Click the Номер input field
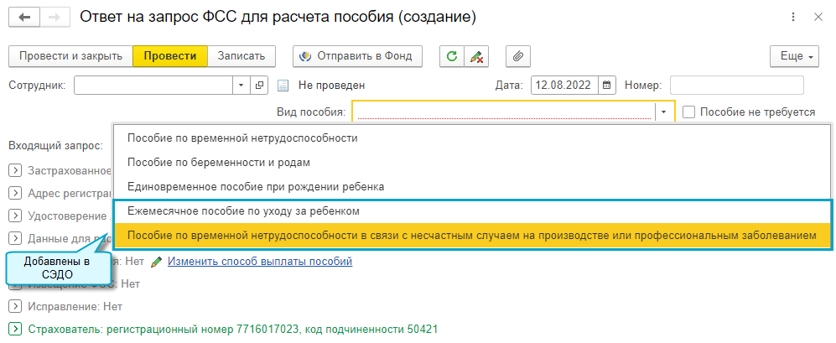This screenshot has height=343, width=836. pos(736,85)
